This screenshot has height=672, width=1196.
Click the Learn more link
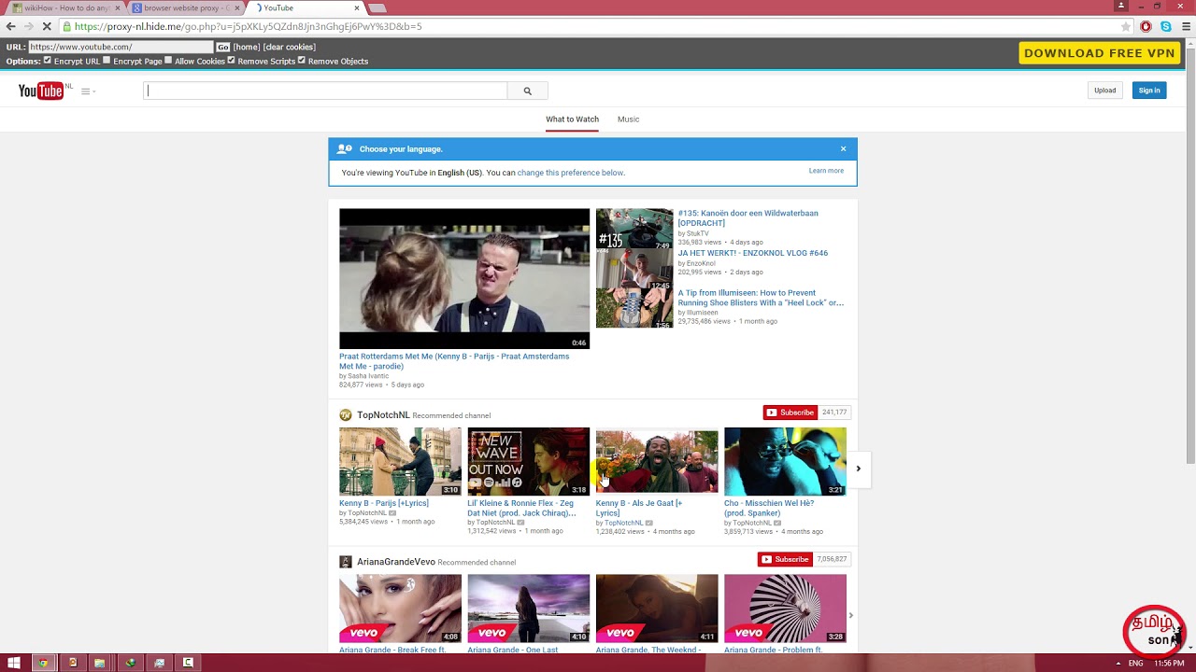pos(826,171)
